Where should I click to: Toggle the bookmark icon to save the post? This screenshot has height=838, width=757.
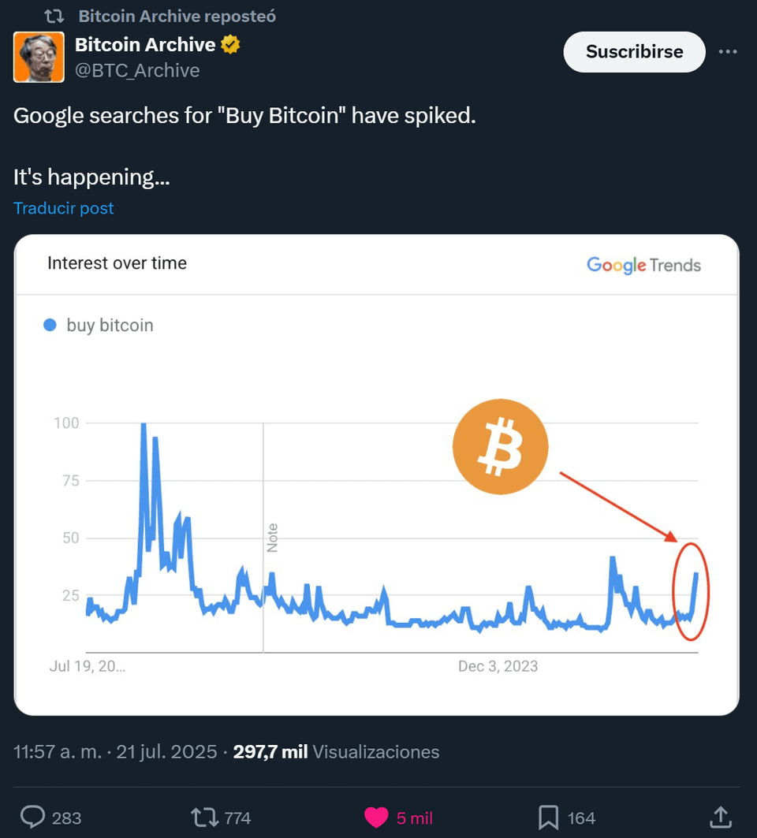[549, 818]
